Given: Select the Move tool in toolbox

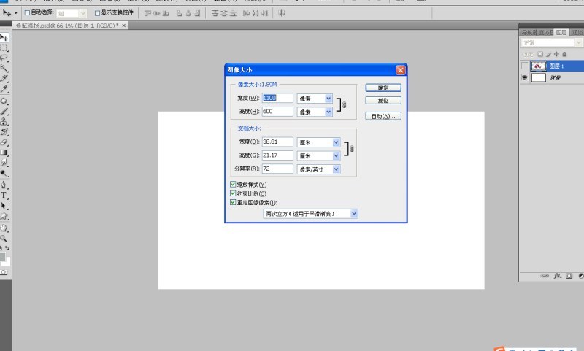Looking at the screenshot, I should (4, 37).
